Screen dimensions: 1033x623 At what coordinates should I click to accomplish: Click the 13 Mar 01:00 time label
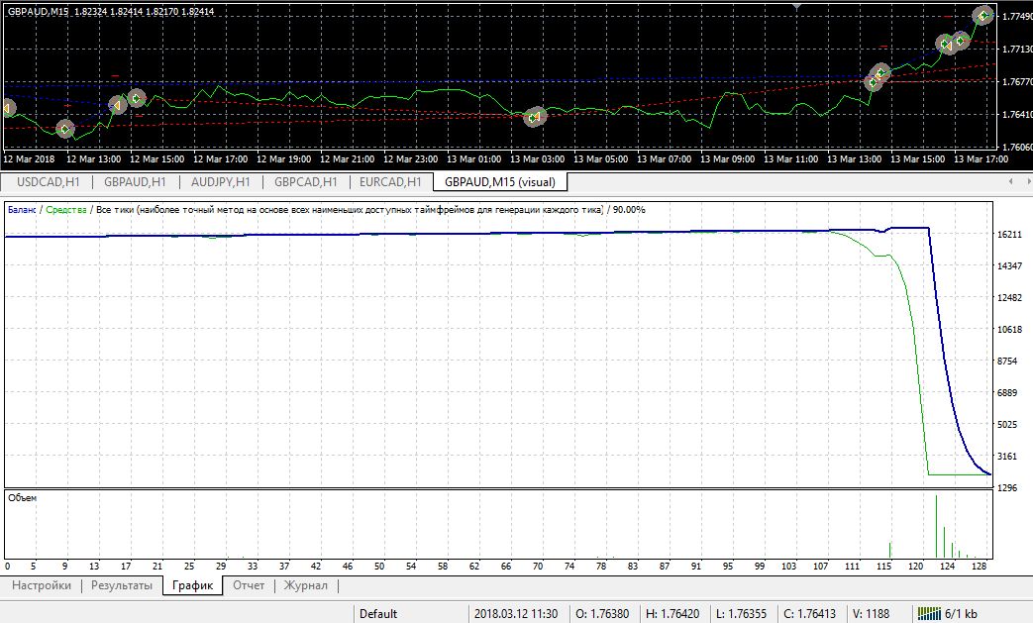(473, 158)
